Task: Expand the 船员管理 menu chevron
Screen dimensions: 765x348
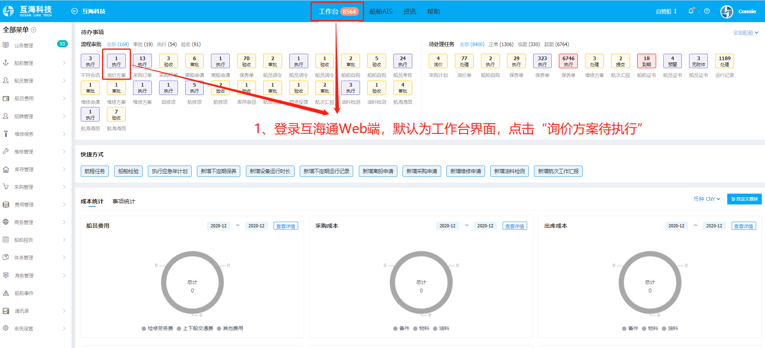Action: 64,81
